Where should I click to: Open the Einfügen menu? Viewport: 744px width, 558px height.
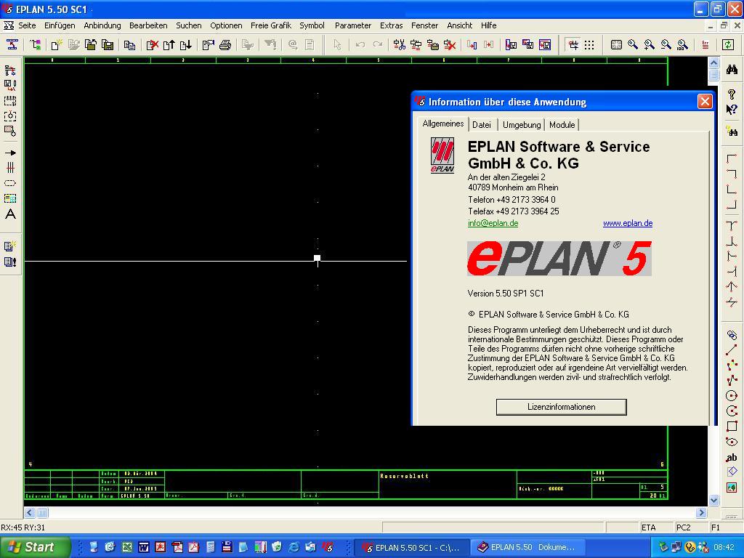click(x=60, y=25)
